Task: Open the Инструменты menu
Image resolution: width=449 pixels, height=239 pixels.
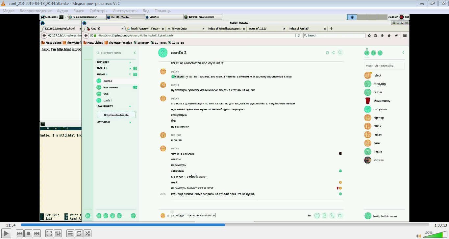Action: (x=125, y=11)
